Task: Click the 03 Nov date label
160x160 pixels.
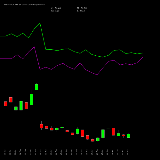Action: 15,152
